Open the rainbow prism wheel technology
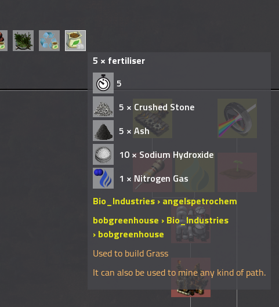Image resolution: width=279 pixels, height=307 pixels. [237, 118]
